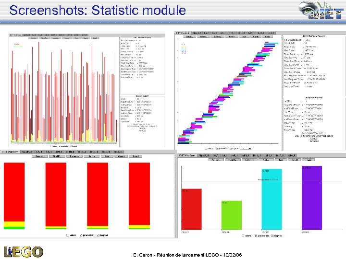
Task: Click "Screenshots: Statistic module" slide title
Action: (x=98, y=11)
